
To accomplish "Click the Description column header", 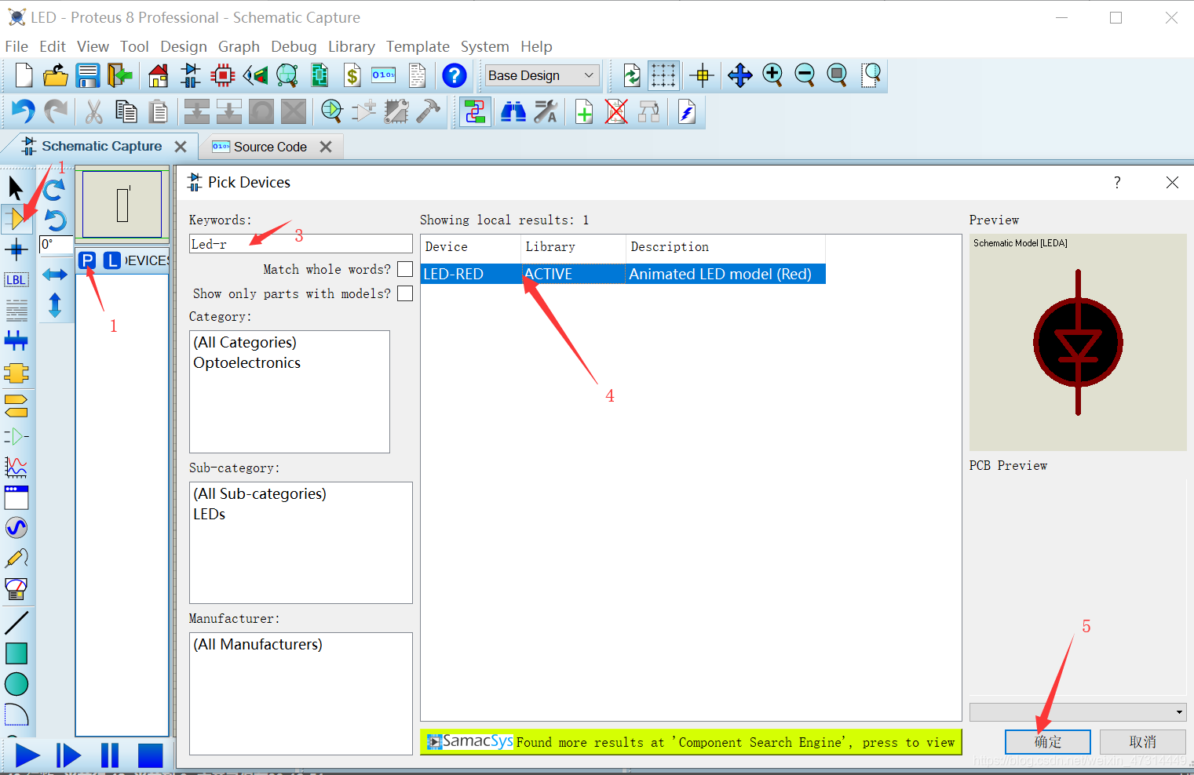I will click(x=725, y=247).
